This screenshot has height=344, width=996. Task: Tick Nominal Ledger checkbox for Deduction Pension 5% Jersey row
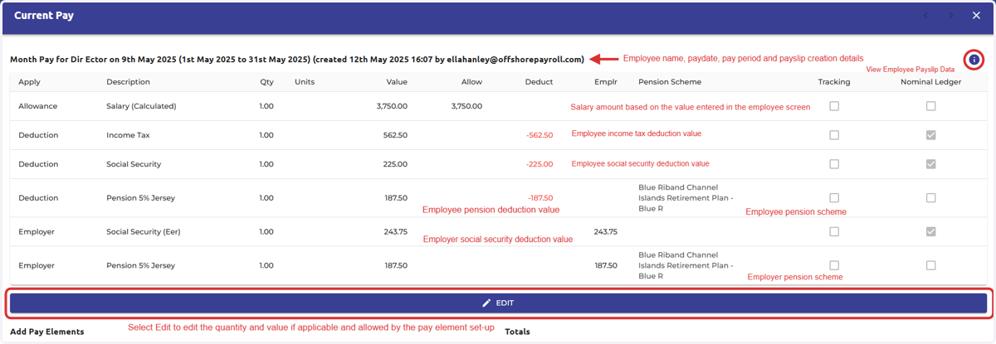pyautogui.click(x=930, y=198)
